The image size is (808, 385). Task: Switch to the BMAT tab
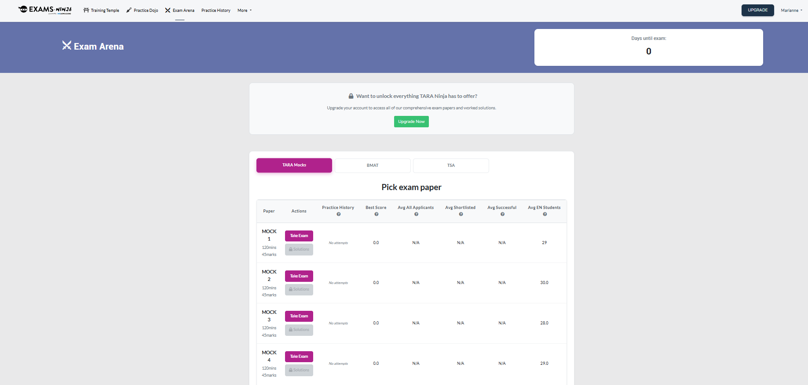pyautogui.click(x=373, y=166)
